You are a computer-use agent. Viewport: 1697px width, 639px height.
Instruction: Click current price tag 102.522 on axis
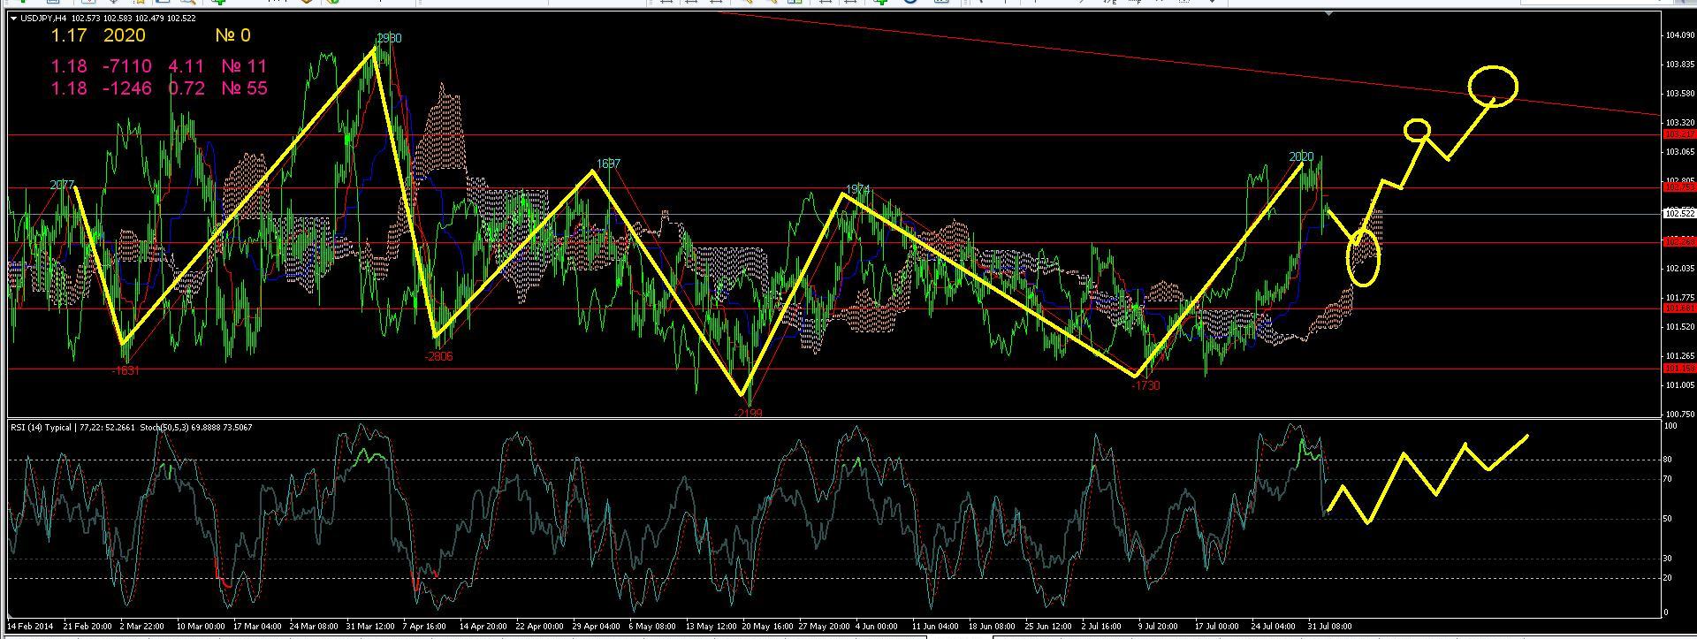(1679, 213)
